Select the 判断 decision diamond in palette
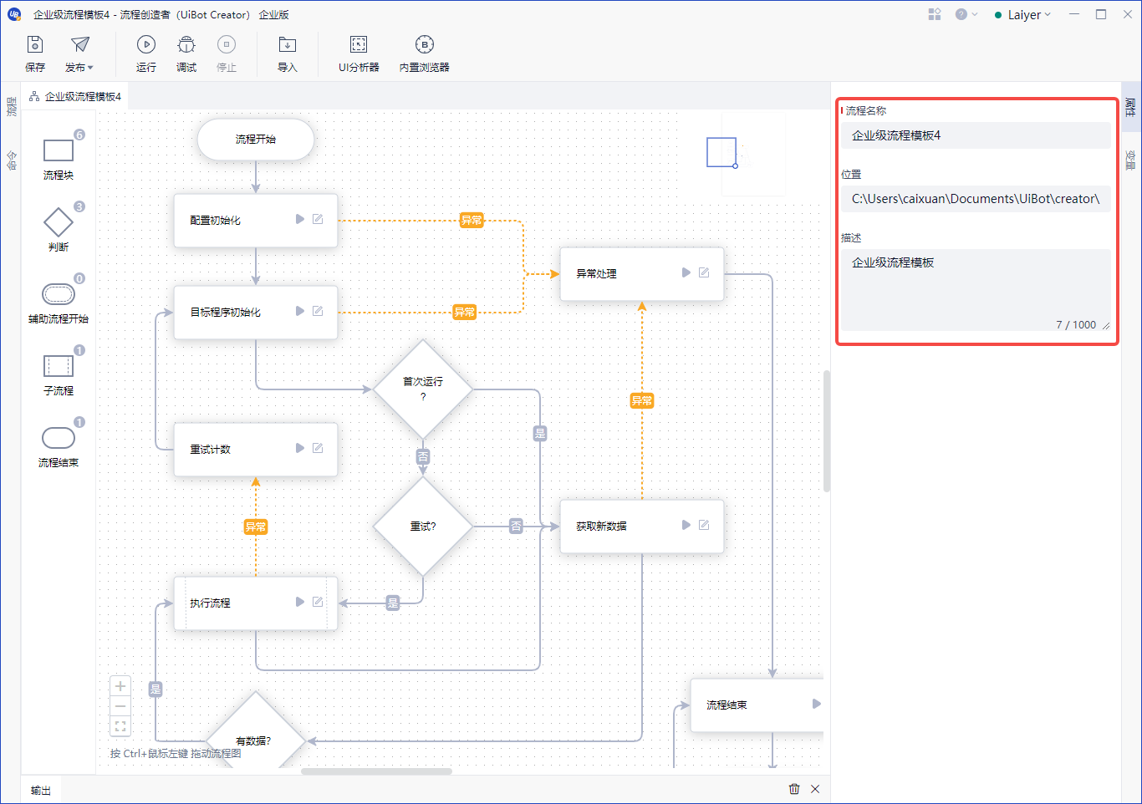The height and width of the screenshot is (804, 1142). coord(59,222)
